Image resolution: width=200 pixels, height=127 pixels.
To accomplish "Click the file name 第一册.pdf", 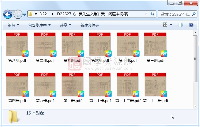I will (x=72, y=101).
